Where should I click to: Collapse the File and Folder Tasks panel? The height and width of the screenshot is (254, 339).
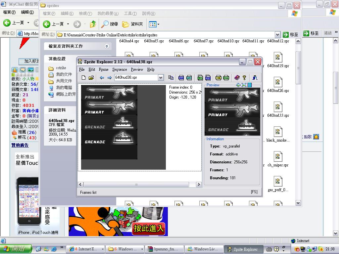pyautogui.click(x=107, y=46)
